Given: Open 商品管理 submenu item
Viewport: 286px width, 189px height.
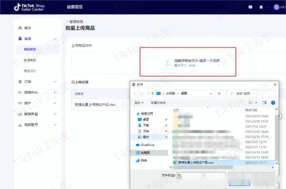Looking at the screenshot, I should (x=30, y=49).
